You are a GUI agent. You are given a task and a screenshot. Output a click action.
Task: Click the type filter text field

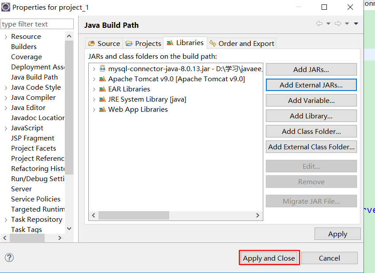click(x=37, y=23)
